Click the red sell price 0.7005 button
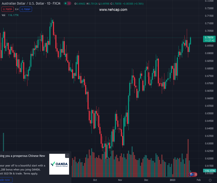 click(7, 9)
